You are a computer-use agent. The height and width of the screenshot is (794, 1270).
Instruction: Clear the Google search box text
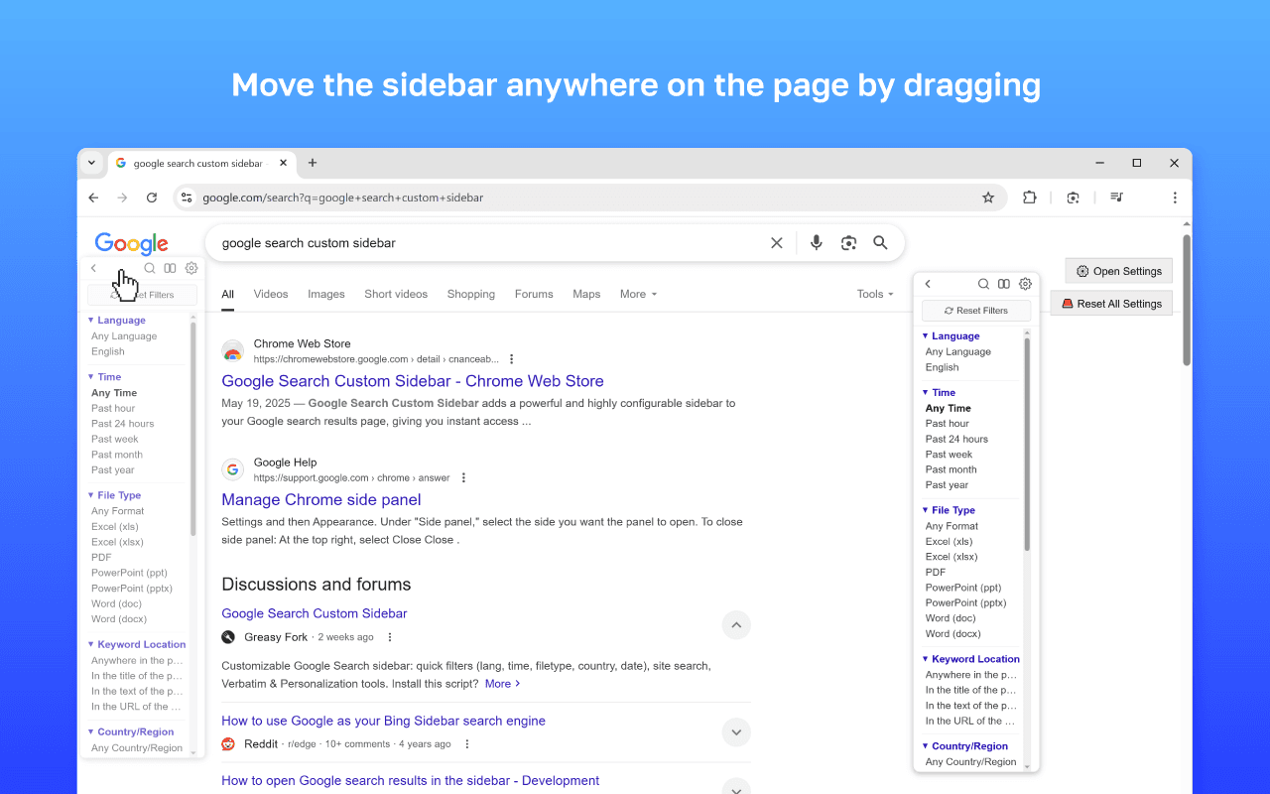click(x=777, y=243)
